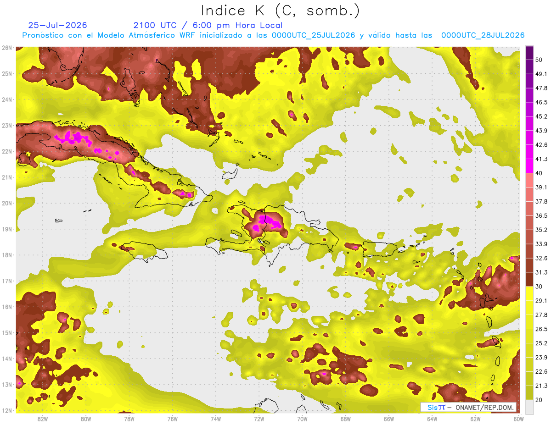Click the colorbar label "39.1"

(x=541, y=187)
